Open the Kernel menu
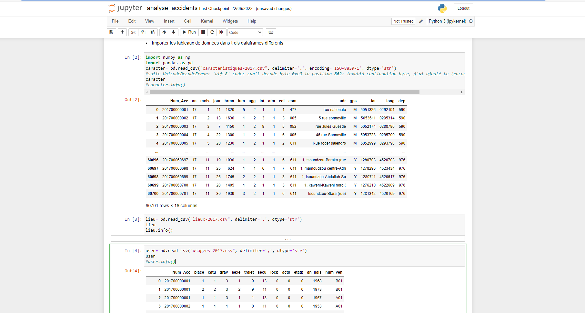585x313 pixels. coord(207,21)
